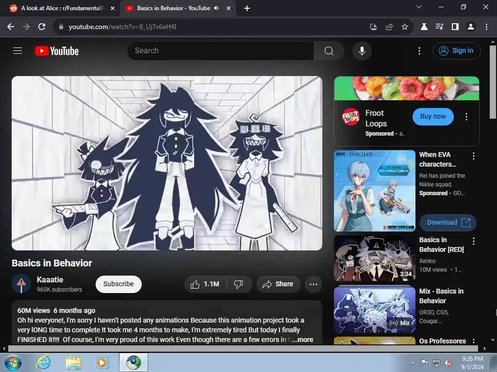
Task: Focus the YouTube Search field
Action: 221,50
